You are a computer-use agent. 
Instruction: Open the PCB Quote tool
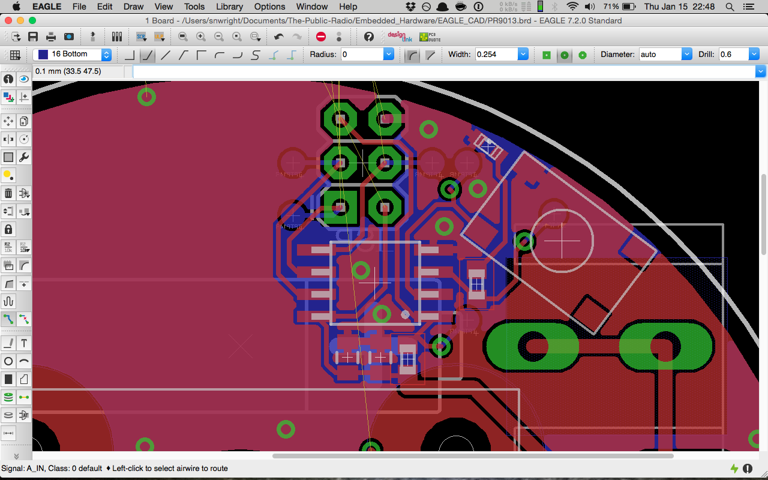point(430,37)
